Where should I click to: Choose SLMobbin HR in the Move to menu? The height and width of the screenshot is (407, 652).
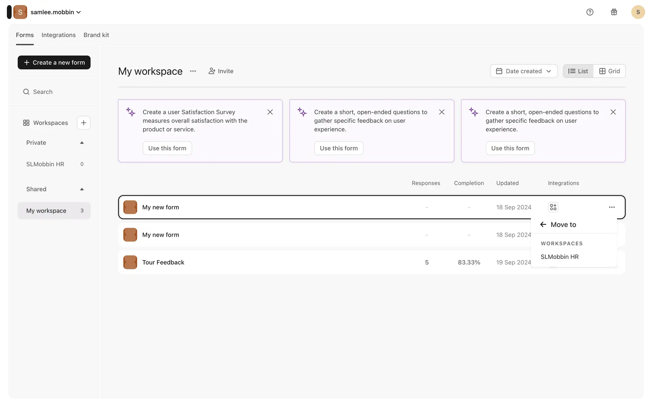pyautogui.click(x=559, y=257)
